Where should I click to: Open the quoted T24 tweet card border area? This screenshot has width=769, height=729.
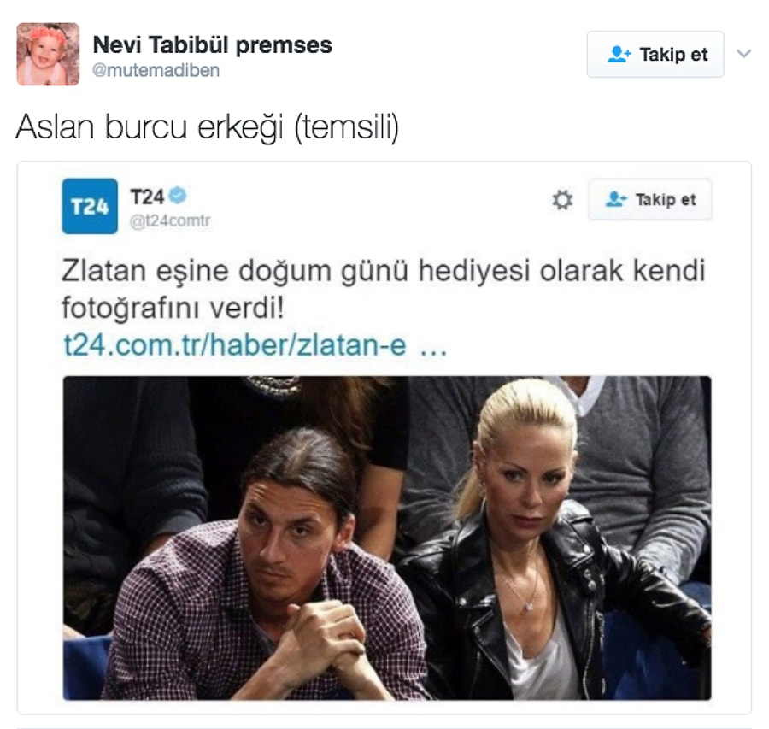pyautogui.click(x=384, y=438)
